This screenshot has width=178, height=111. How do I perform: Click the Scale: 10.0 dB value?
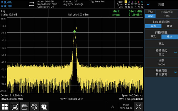[9, 15]
